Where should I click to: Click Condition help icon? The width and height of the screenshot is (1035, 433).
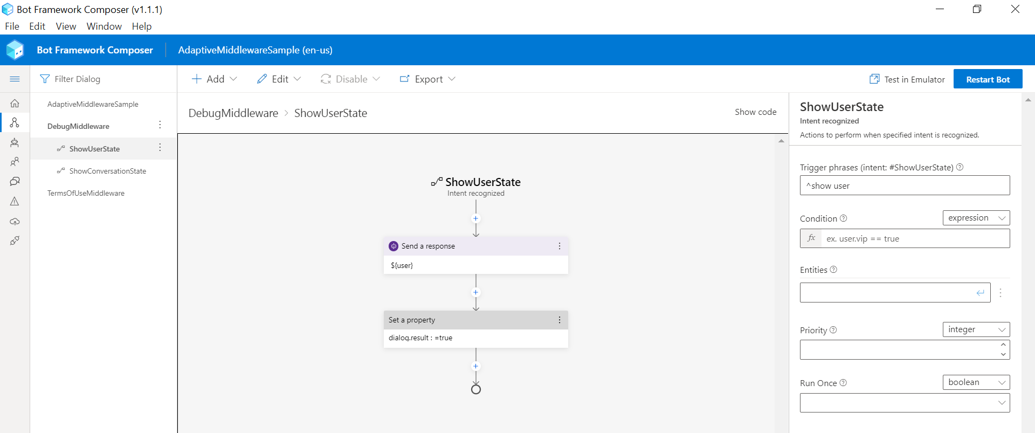pos(844,218)
